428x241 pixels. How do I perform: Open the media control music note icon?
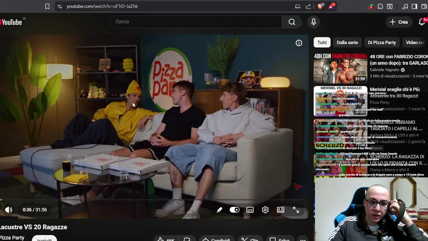(x=405, y=6)
